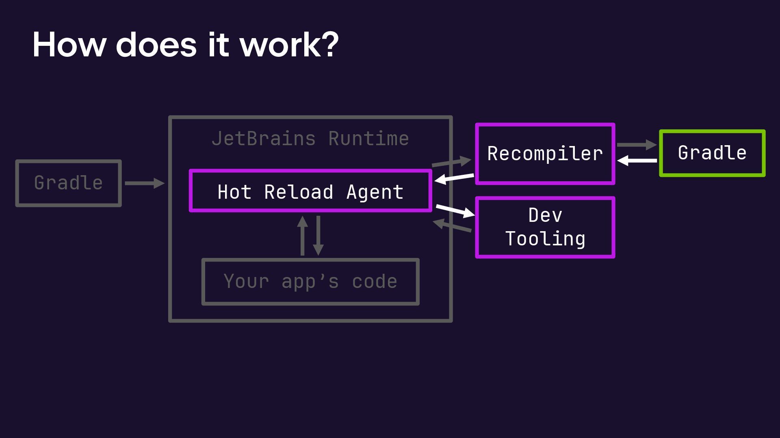780x438 pixels.
Task: Click upward arrow below Hot Reload Agent
Action: pyautogui.click(x=302, y=236)
